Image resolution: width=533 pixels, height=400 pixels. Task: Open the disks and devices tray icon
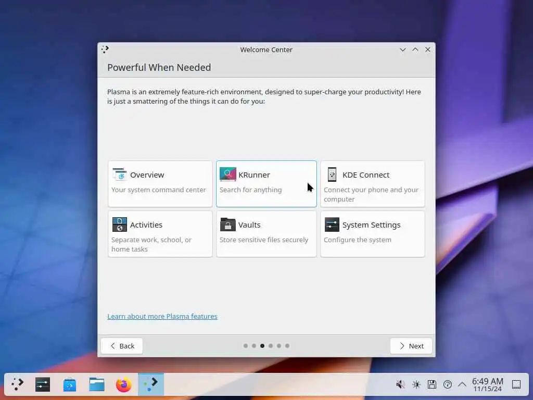click(x=432, y=384)
